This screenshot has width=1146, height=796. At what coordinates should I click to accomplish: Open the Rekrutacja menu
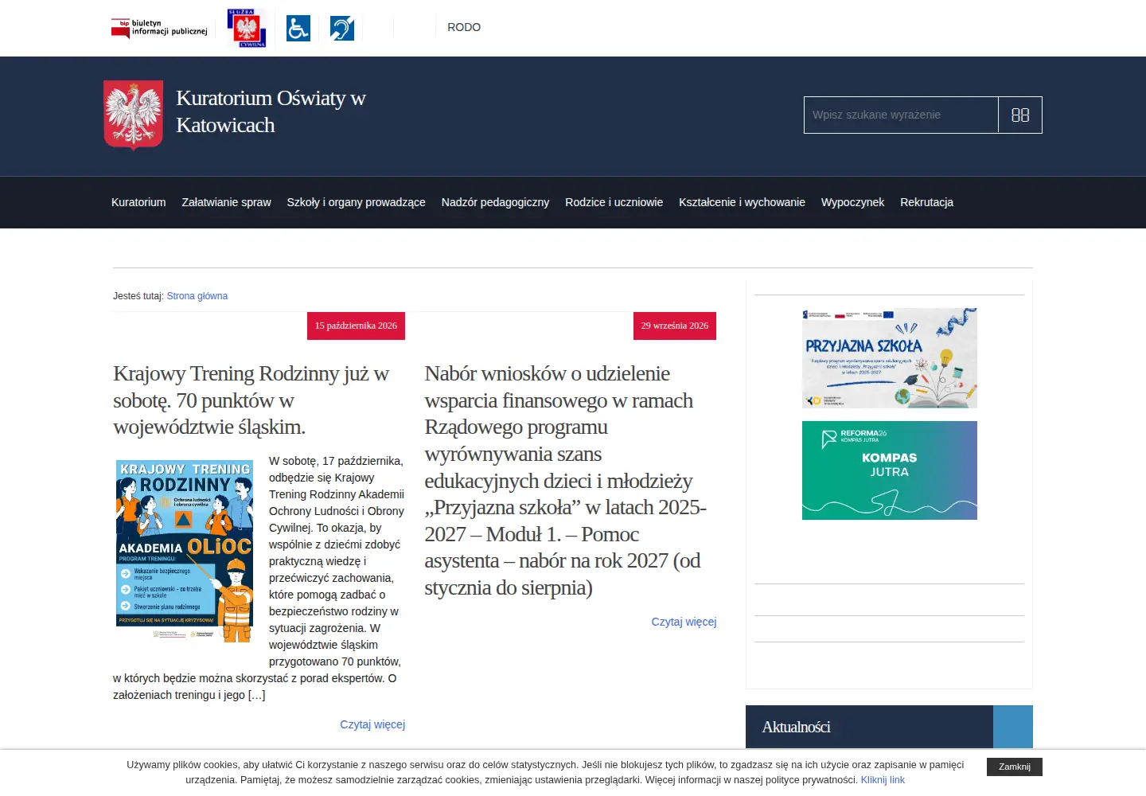coord(926,202)
